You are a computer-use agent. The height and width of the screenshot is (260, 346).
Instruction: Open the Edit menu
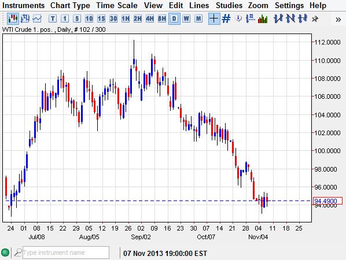pyautogui.click(x=176, y=5)
